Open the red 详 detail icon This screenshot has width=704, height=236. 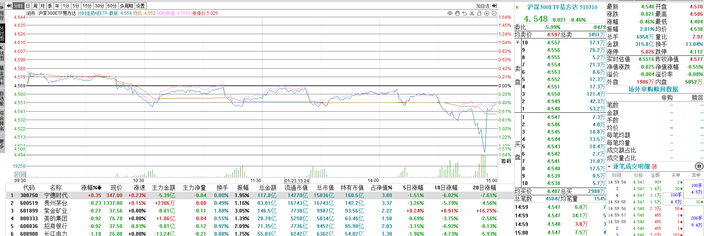point(654,167)
